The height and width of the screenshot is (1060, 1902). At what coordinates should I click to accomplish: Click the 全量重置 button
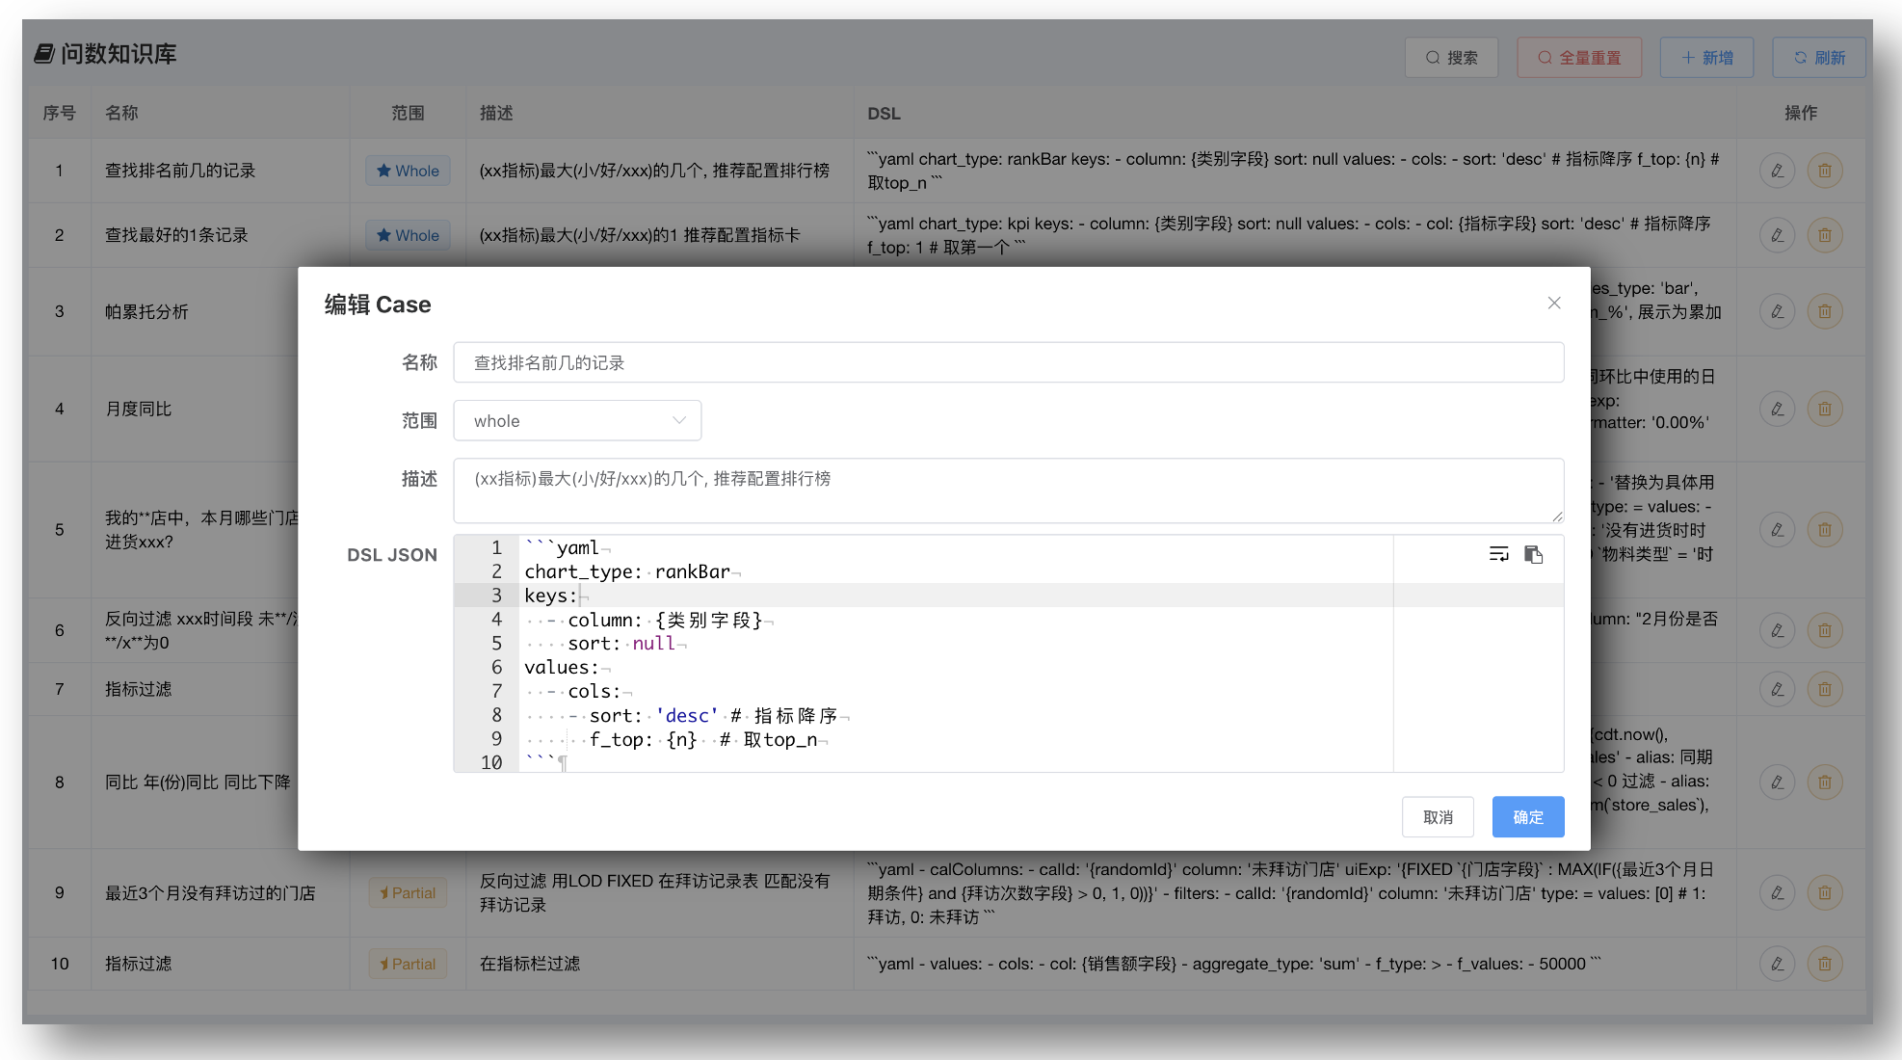pos(1579,58)
